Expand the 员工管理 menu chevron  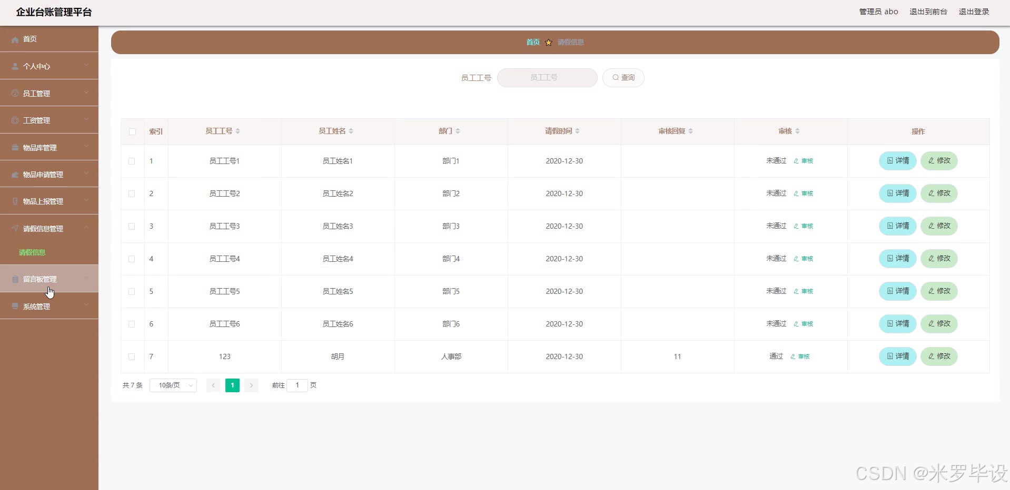pos(86,92)
